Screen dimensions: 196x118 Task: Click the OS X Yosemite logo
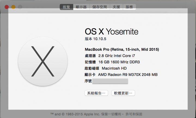[43, 61]
